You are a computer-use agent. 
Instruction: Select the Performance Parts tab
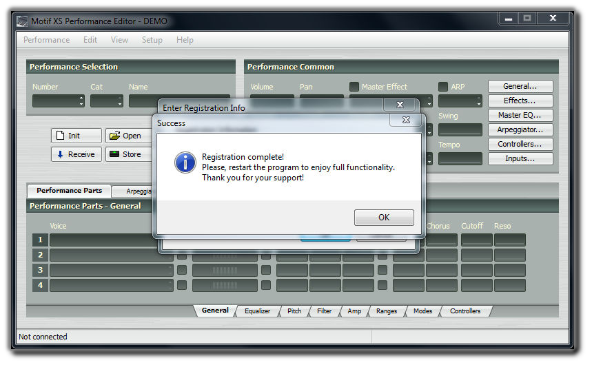pos(69,191)
